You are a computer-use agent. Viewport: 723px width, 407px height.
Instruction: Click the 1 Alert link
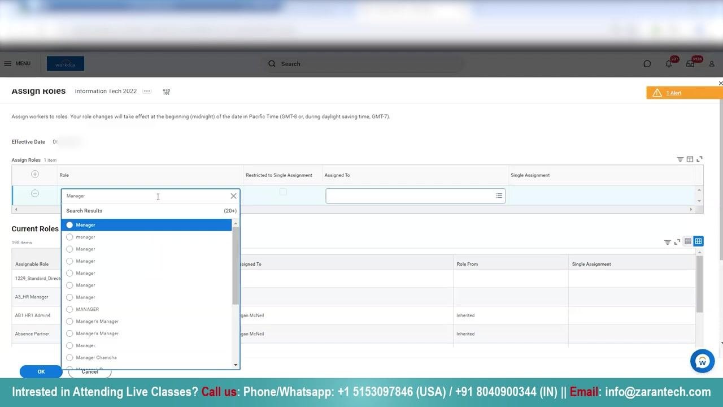tap(673, 93)
